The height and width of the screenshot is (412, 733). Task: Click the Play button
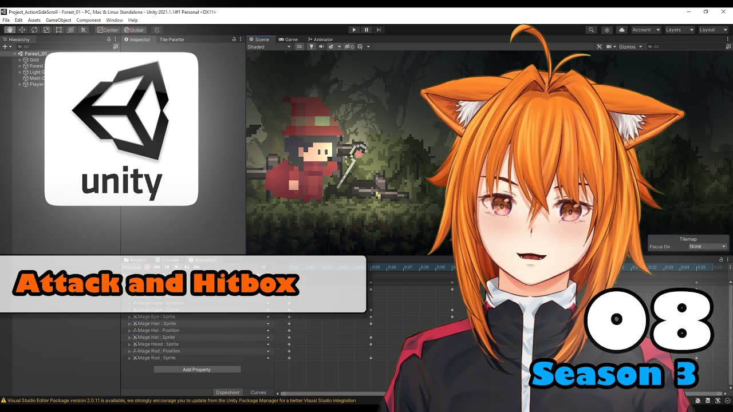[x=354, y=30]
